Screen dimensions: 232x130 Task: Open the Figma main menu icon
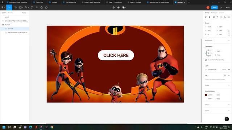2,8
